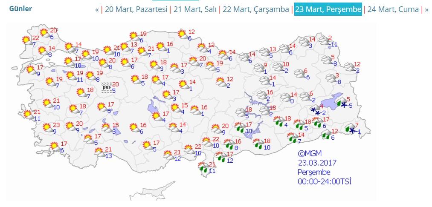This screenshot has width=432, height=207.
Task: Click cloudy icon showing 10/-2
Action: pyautogui.click(x=278, y=67)
